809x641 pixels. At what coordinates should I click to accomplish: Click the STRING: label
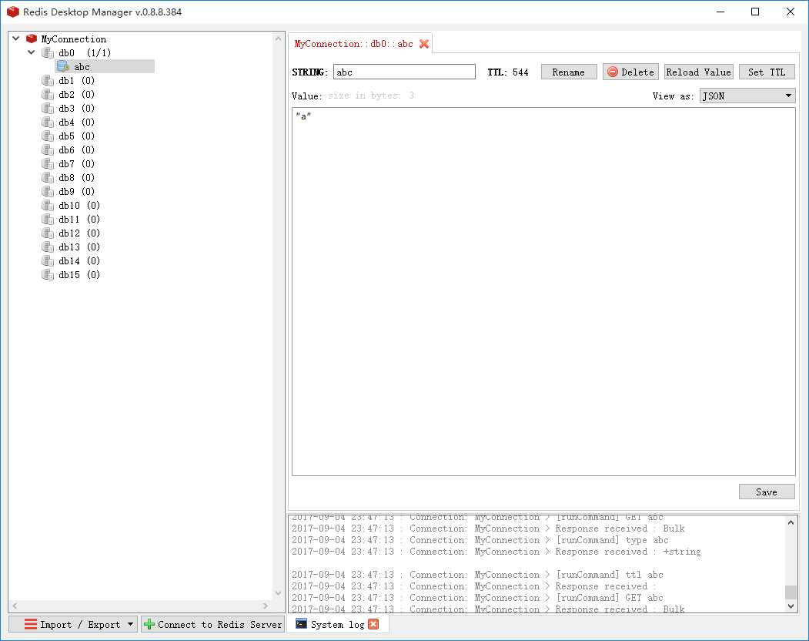[310, 72]
